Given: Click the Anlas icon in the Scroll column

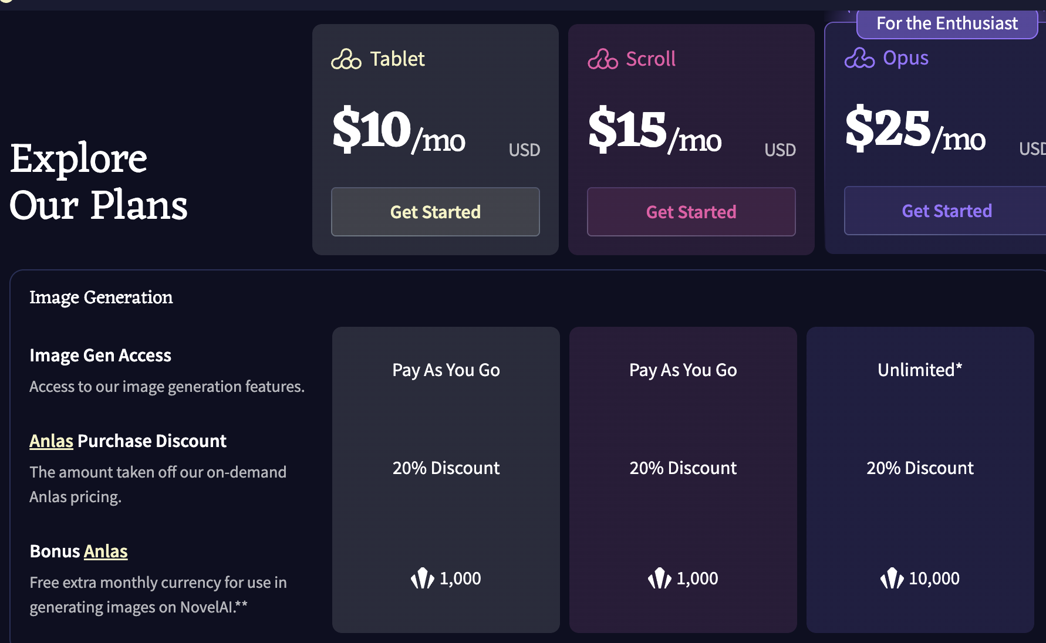Looking at the screenshot, I should pos(659,578).
